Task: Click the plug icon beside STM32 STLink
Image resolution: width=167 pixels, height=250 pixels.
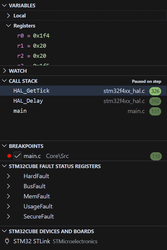Action: (7, 241)
